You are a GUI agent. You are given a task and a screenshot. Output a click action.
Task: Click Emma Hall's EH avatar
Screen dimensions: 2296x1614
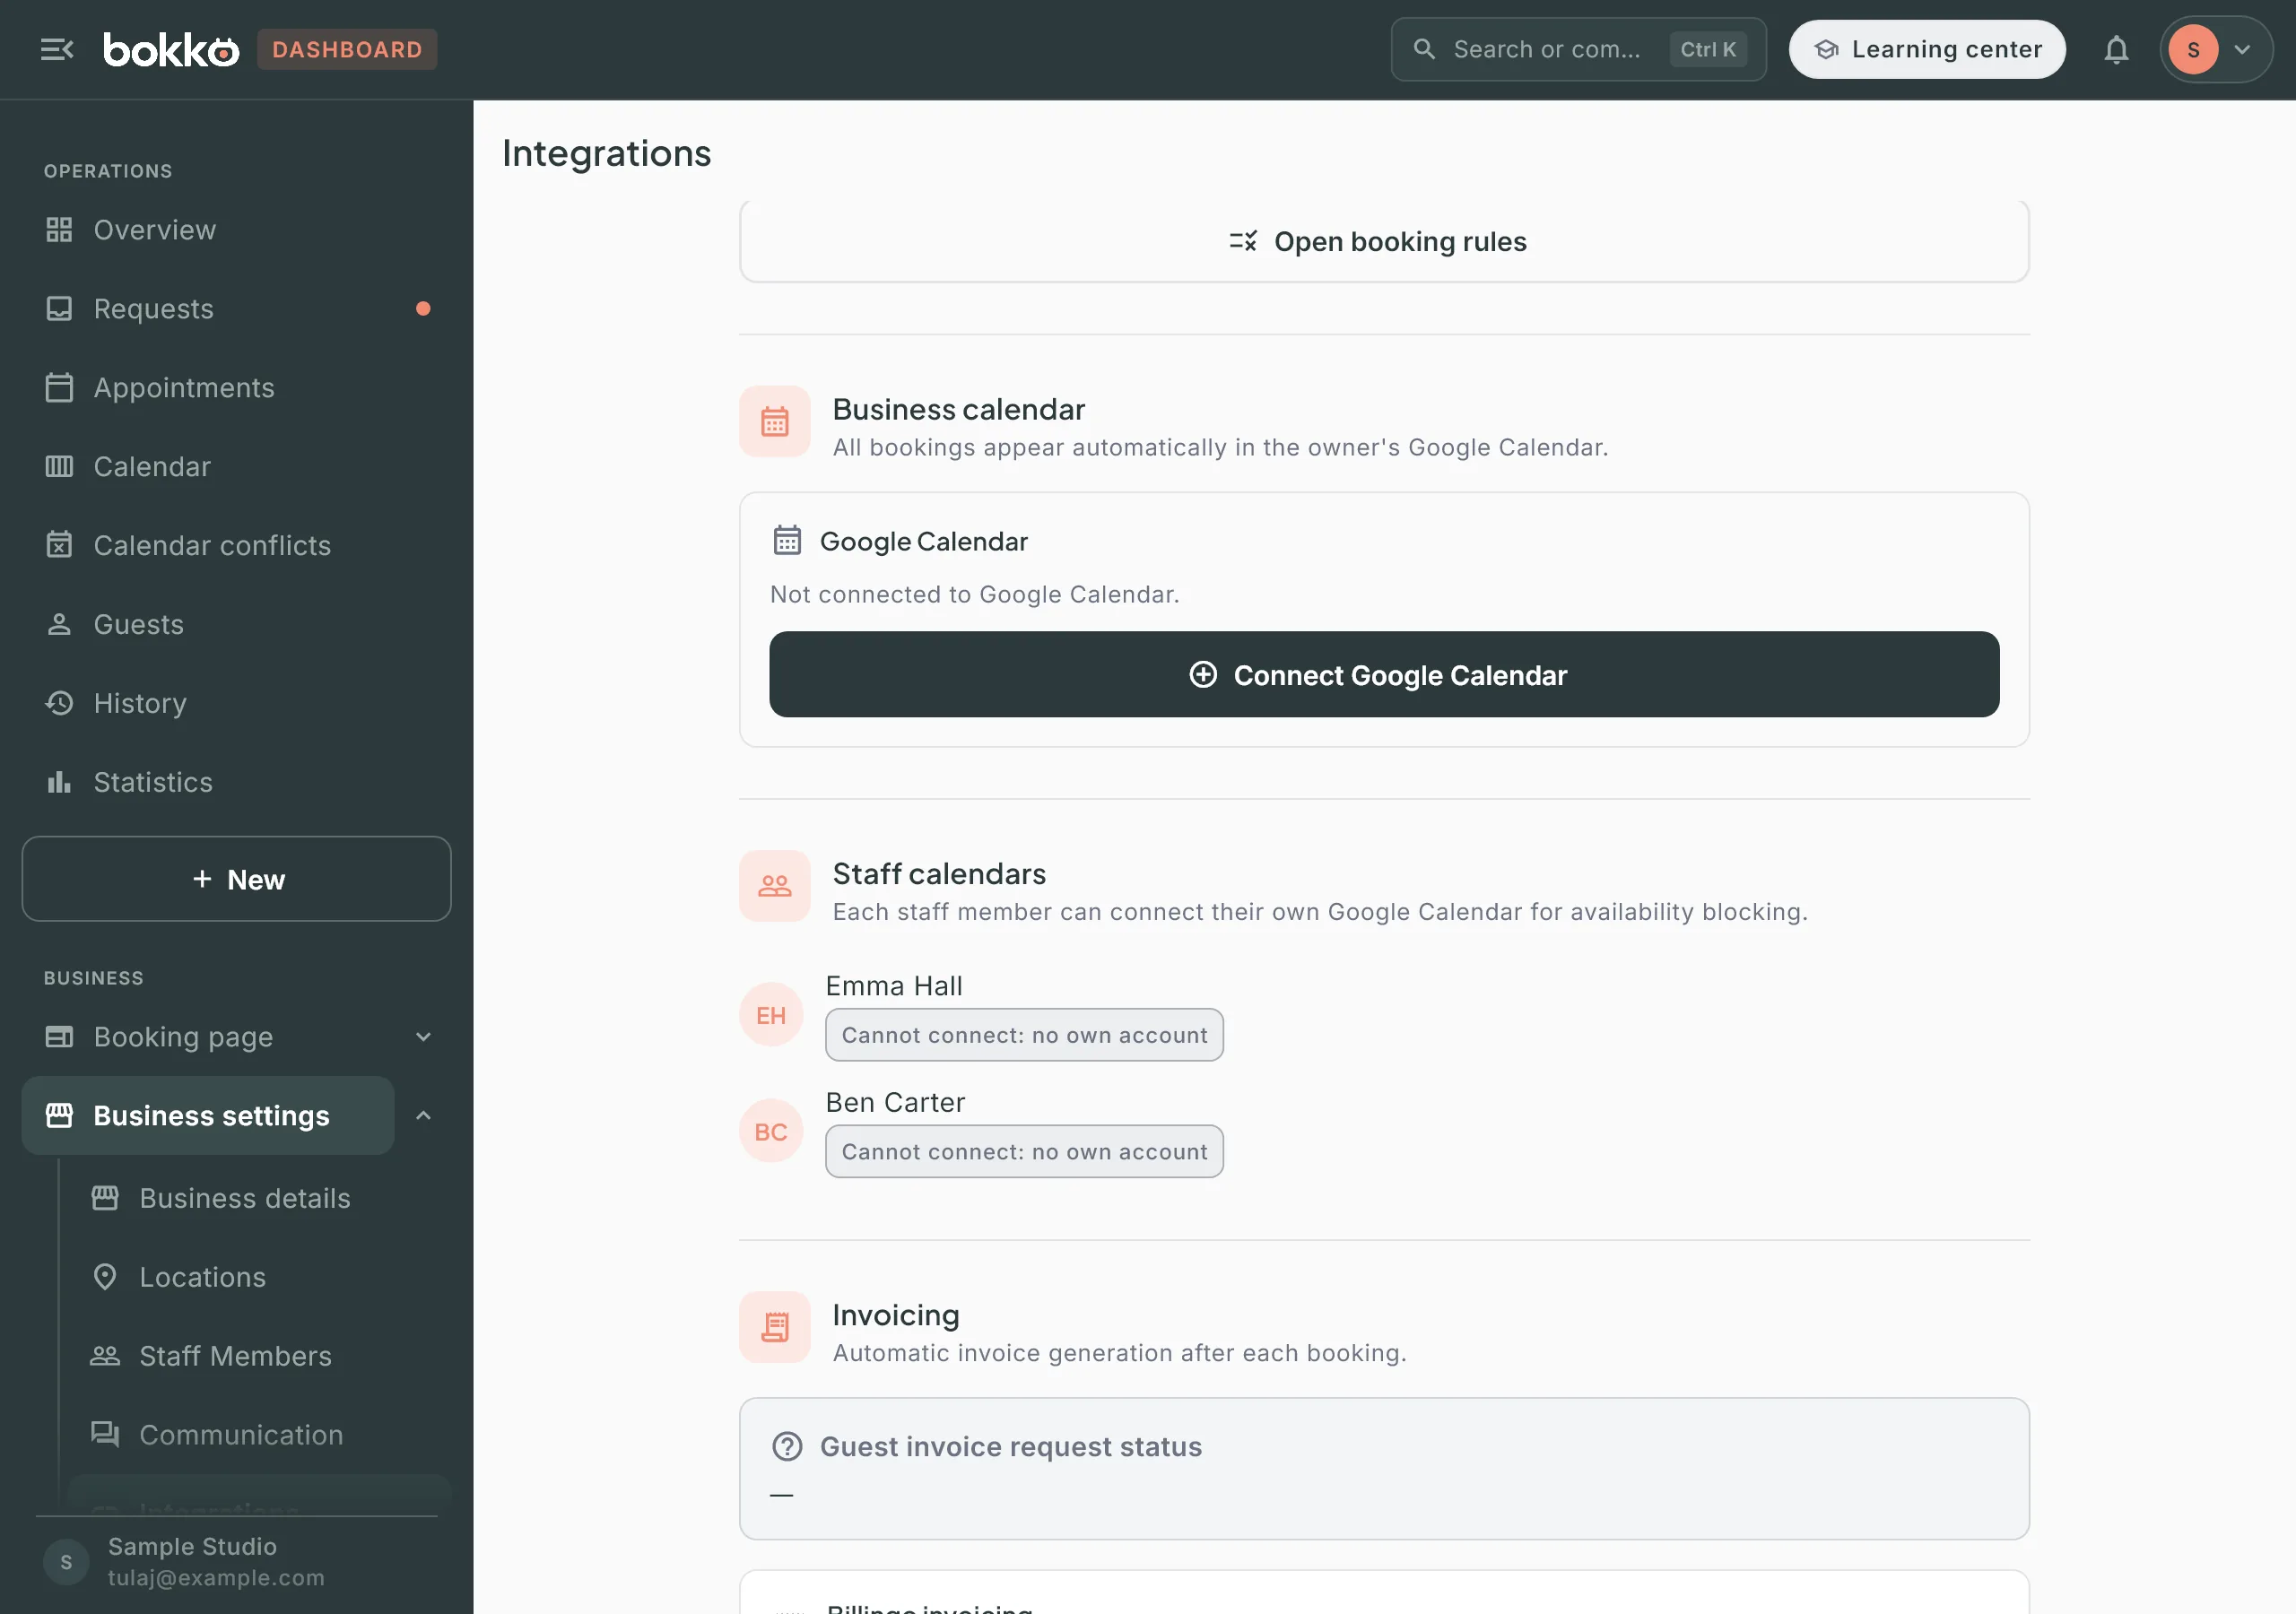(771, 1015)
